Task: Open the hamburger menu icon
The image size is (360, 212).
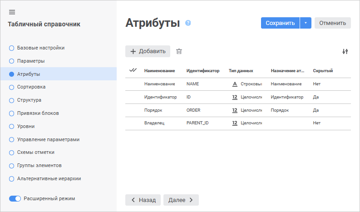Action: 12,12
